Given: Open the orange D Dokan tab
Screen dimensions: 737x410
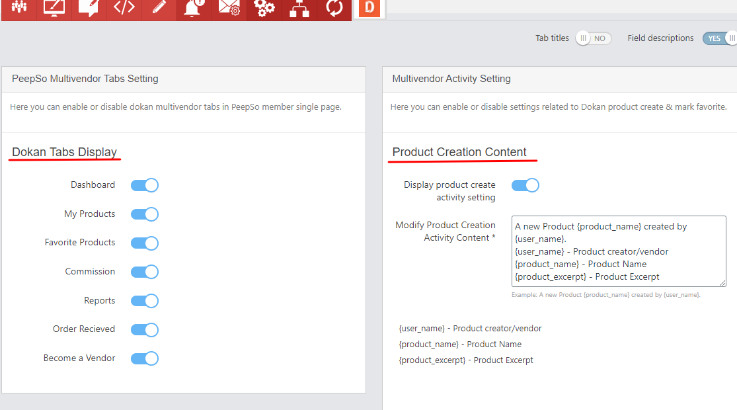Looking at the screenshot, I should point(369,8).
